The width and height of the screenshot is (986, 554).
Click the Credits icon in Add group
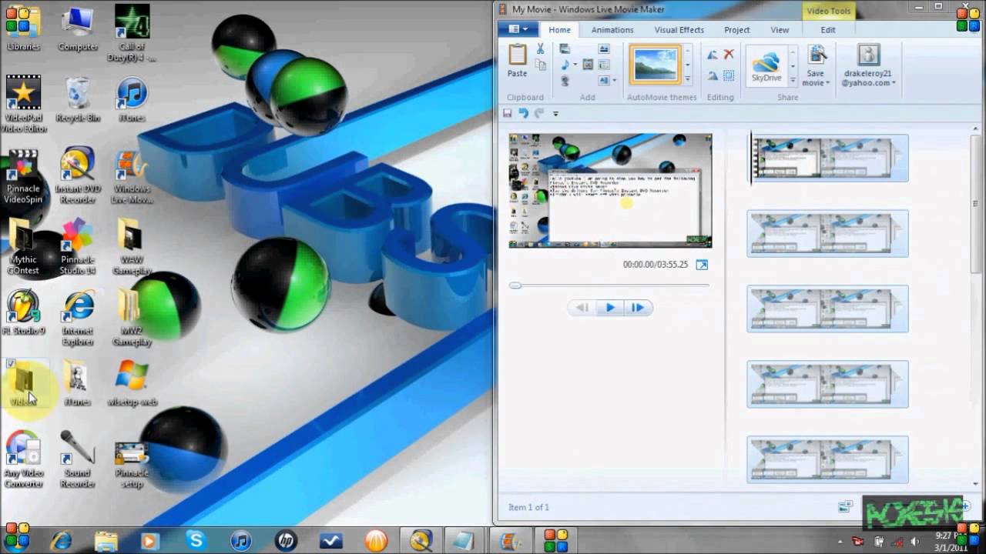click(x=603, y=80)
